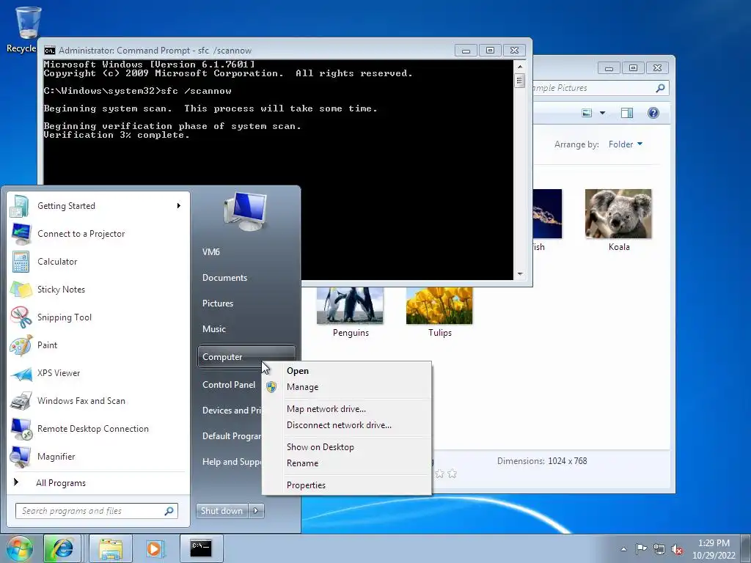Open XPS Viewer

tap(98, 373)
